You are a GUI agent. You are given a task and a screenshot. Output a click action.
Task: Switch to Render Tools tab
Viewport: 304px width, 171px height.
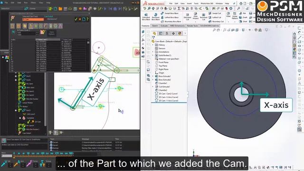192,26
